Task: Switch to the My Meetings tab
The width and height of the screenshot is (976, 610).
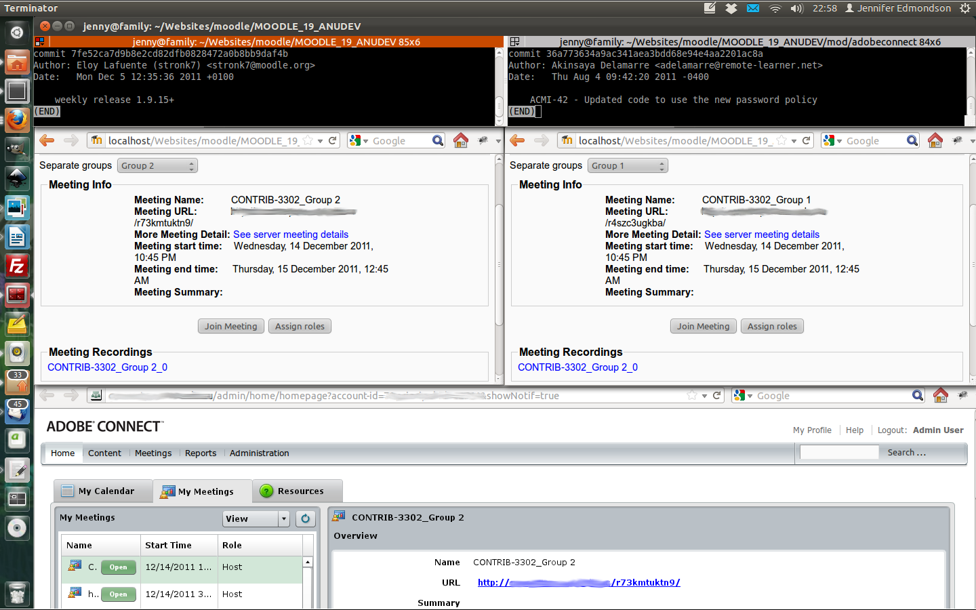Action: click(x=203, y=491)
